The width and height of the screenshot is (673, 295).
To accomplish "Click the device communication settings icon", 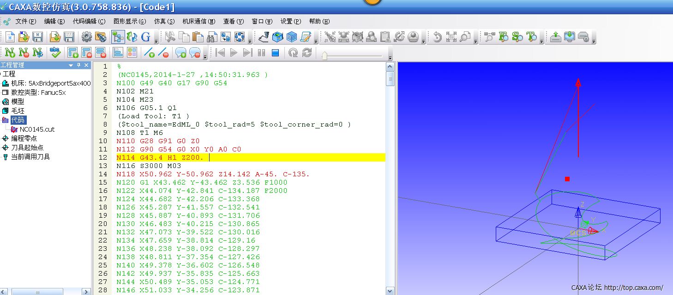I will [583, 37].
